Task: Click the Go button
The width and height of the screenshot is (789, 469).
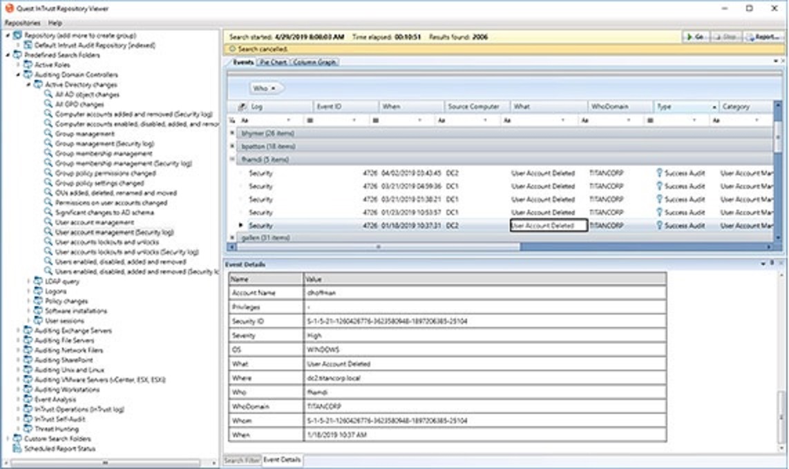Action: tap(696, 37)
